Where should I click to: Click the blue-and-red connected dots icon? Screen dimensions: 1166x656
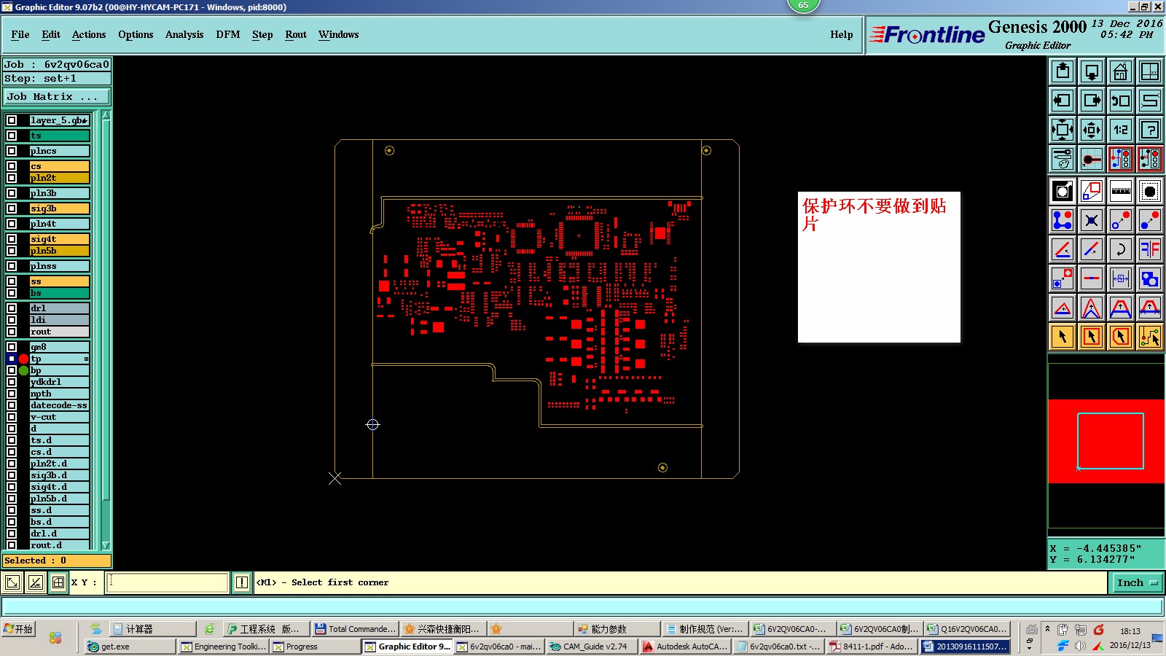(1063, 220)
